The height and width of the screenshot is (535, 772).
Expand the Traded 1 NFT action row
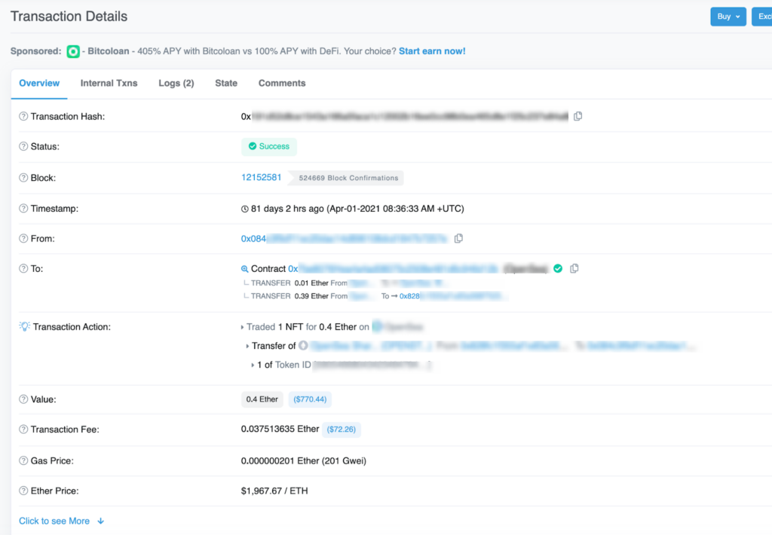pyautogui.click(x=242, y=328)
